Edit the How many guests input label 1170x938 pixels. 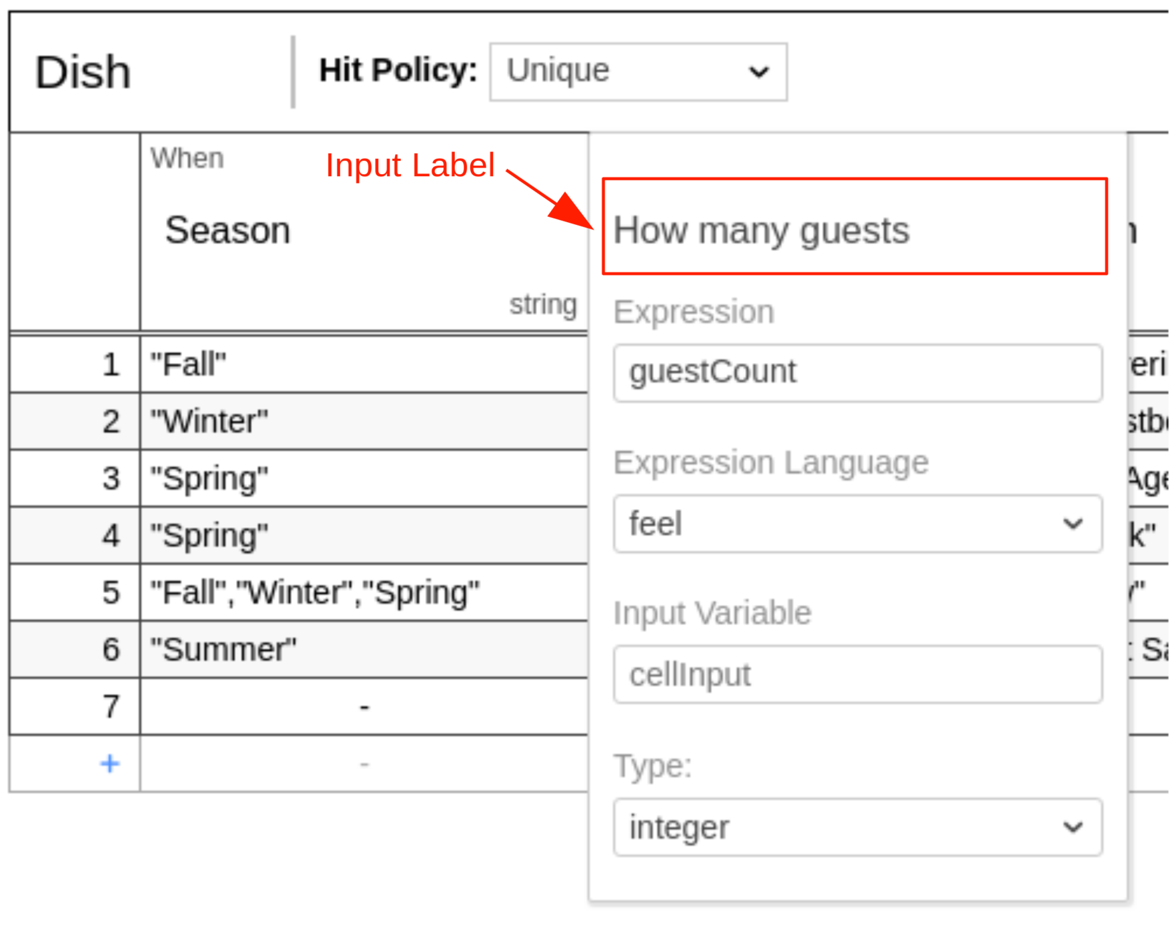click(x=762, y=230)
